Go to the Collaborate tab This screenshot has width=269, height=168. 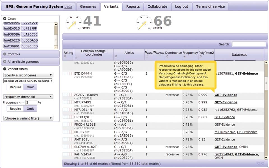[x=157, y=6]
